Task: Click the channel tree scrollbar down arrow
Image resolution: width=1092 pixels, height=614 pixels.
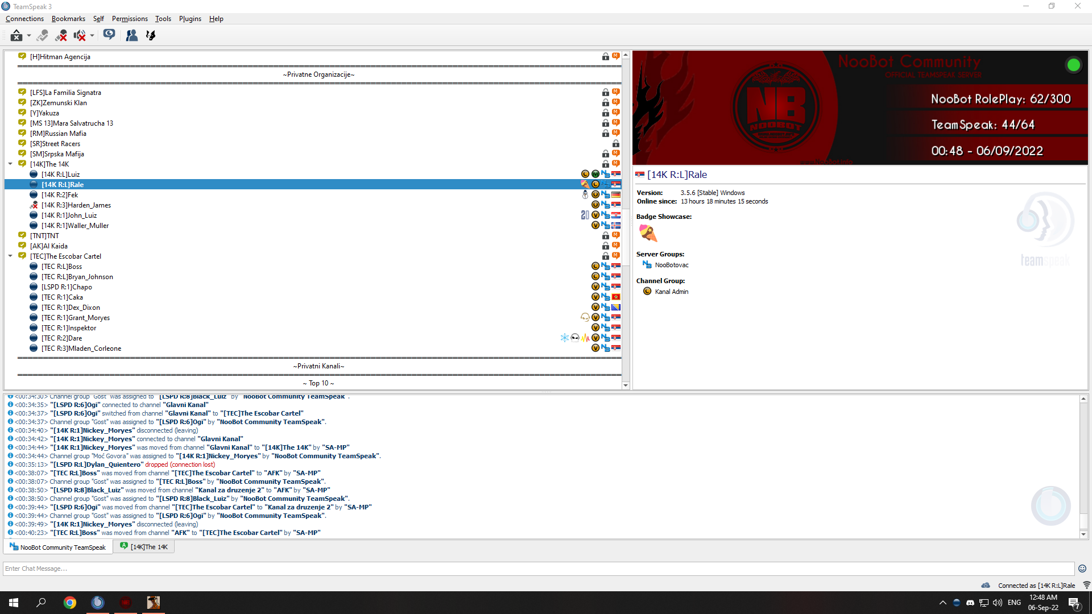Action: (x=626, y=385)
